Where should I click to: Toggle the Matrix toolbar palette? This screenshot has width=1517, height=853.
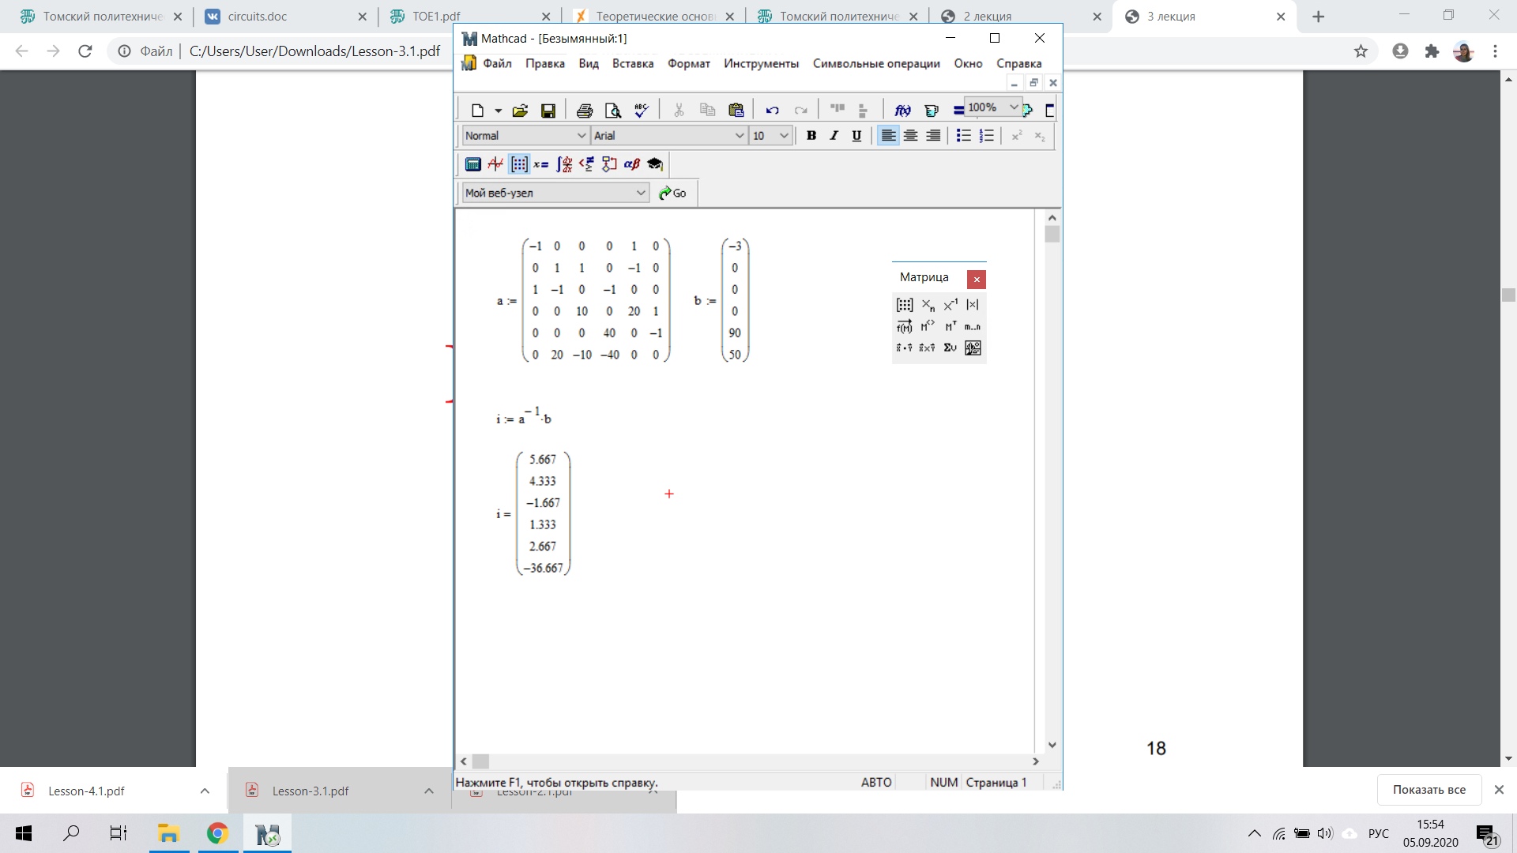click(519, 164)
